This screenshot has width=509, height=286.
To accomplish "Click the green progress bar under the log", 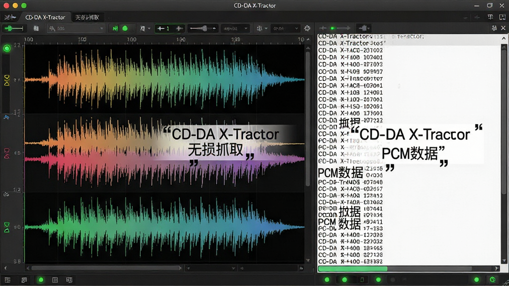I will 352,269.
